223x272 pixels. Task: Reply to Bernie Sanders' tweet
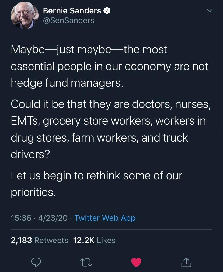click(x=36, y=262)
